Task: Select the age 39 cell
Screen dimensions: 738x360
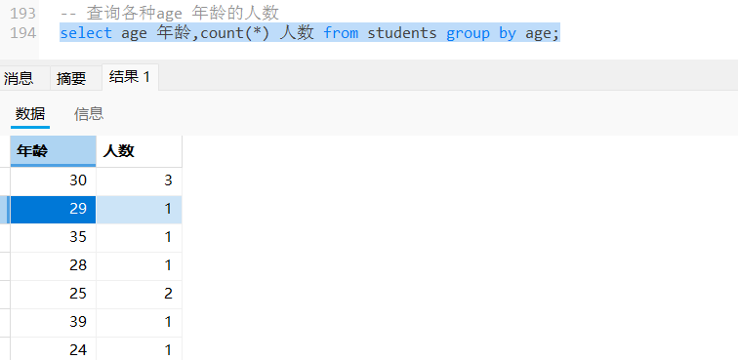Action: (53, 322)
